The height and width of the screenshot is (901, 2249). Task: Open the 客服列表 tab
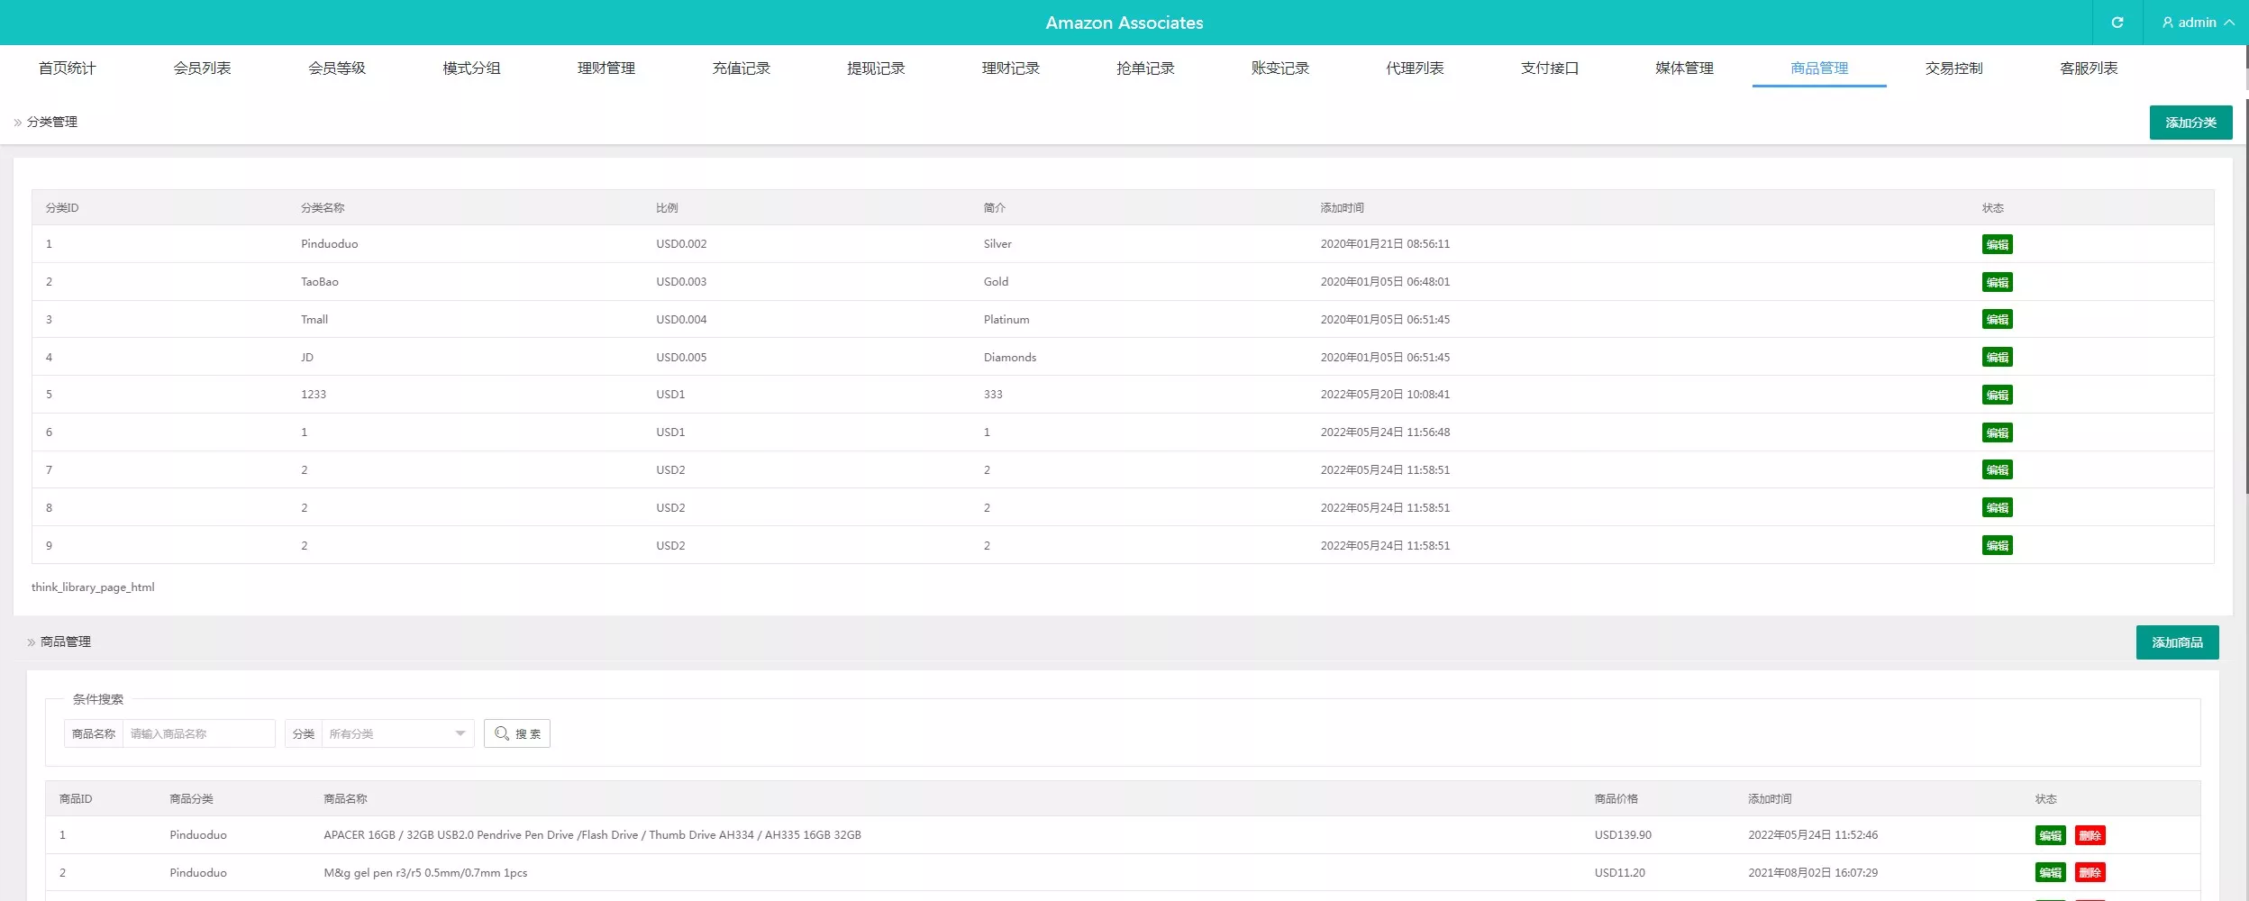tap(2089, 68)
